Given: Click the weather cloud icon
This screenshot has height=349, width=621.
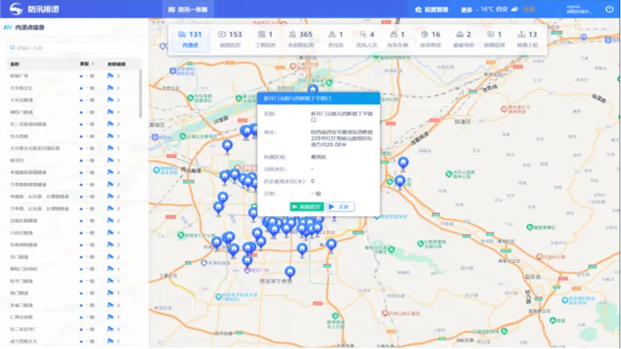Looking at the screenshot, I should (515, 9).
